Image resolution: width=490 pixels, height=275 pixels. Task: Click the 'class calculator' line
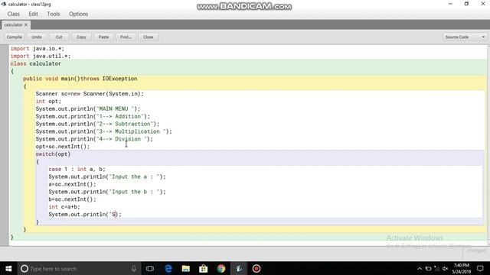coord(36,63)
